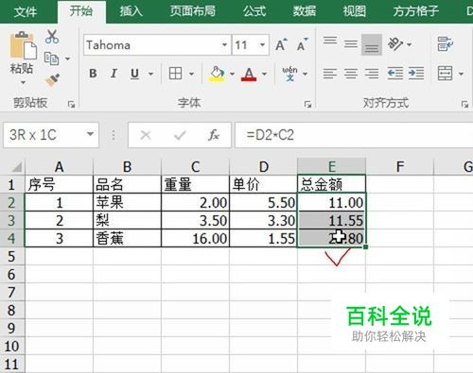Confirm entry with formula bar checkmark

point(180,135)
